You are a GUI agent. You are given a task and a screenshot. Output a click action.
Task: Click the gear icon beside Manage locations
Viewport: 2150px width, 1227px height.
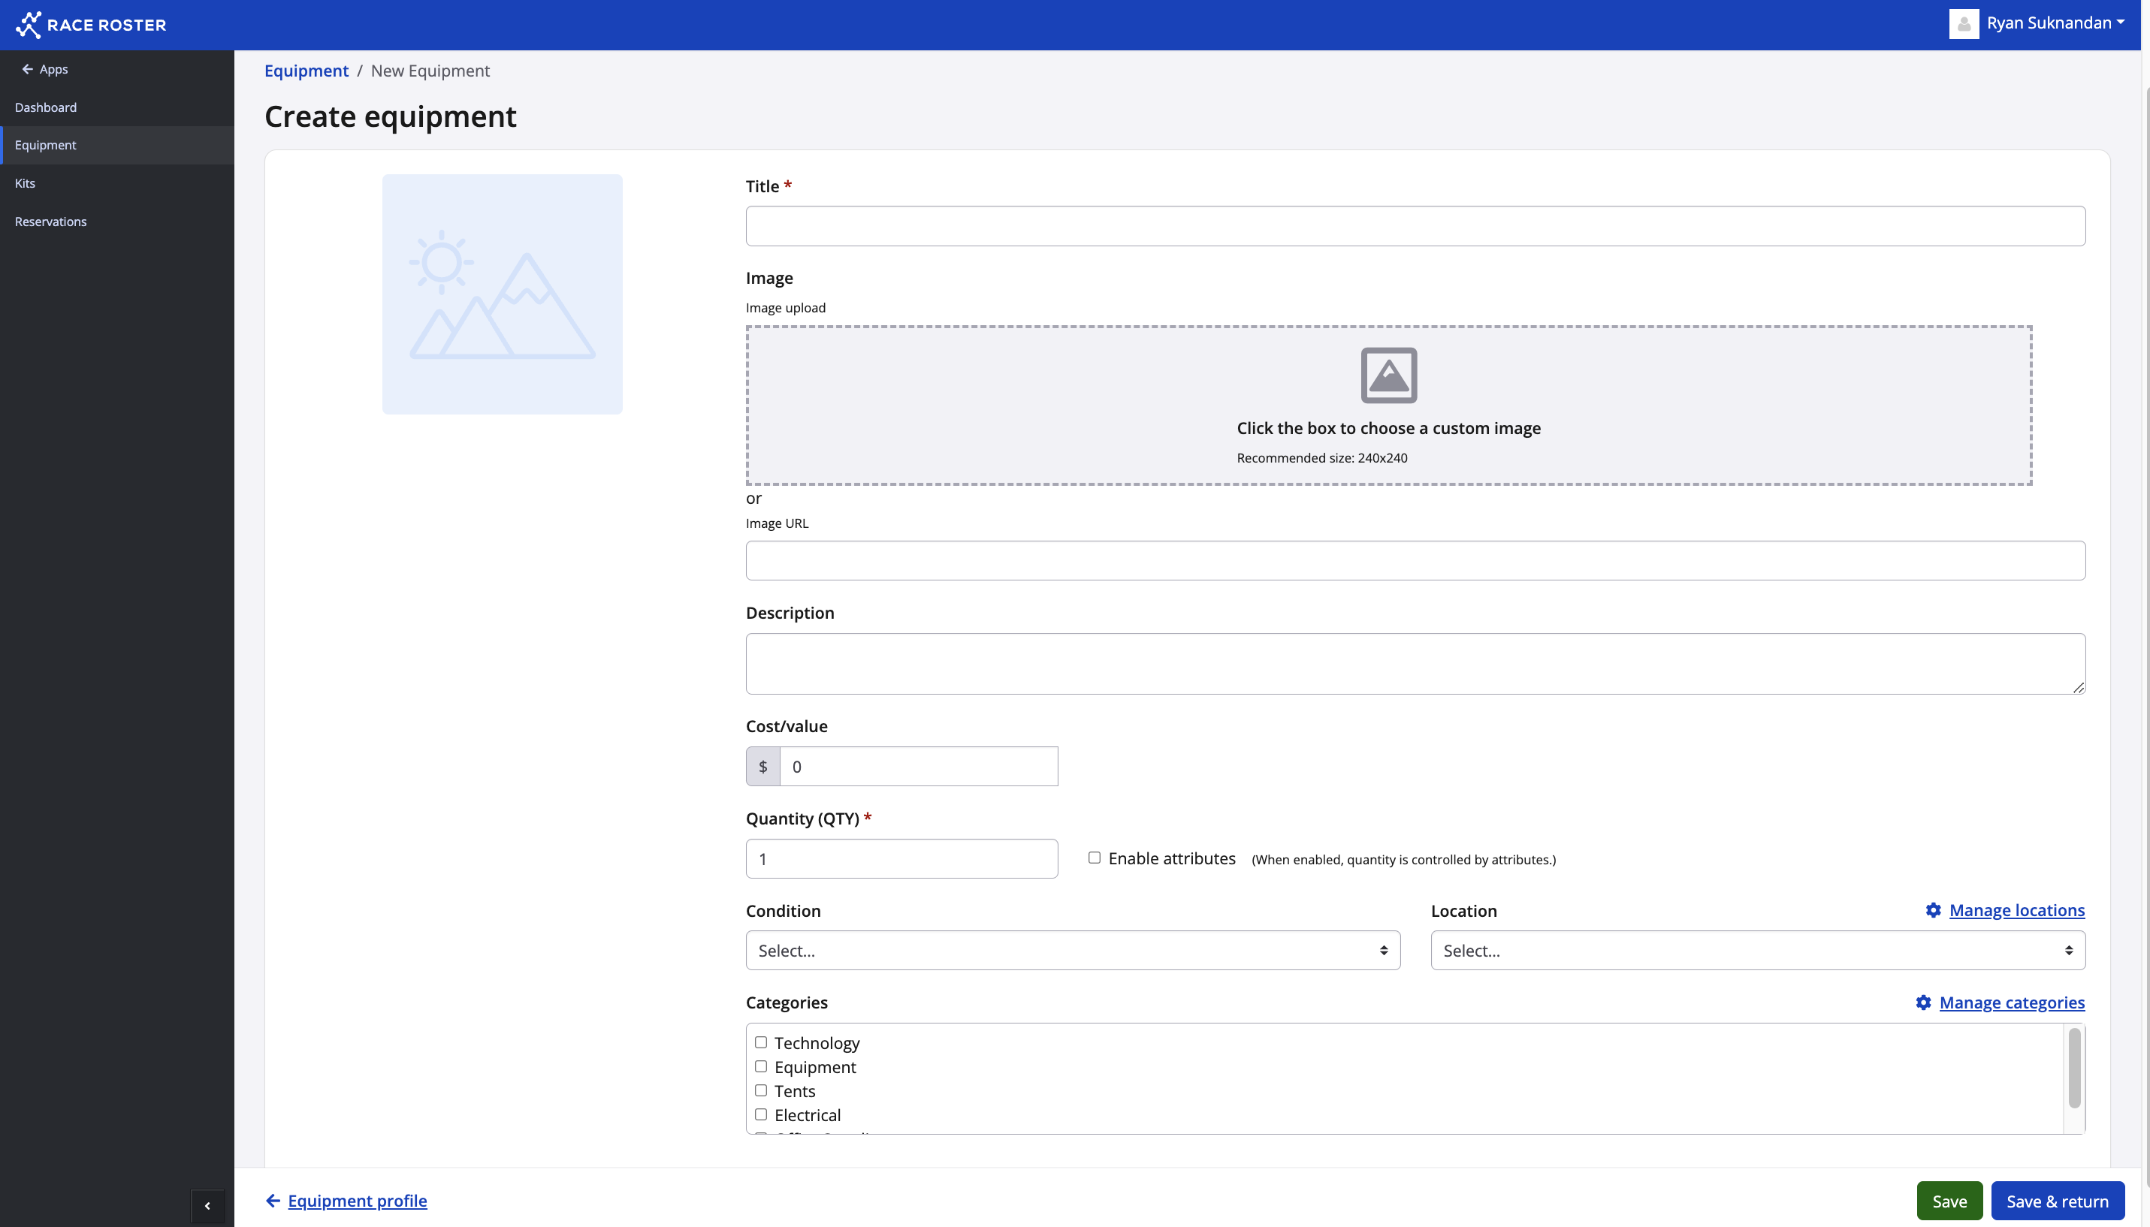(x=1933, y=910)
